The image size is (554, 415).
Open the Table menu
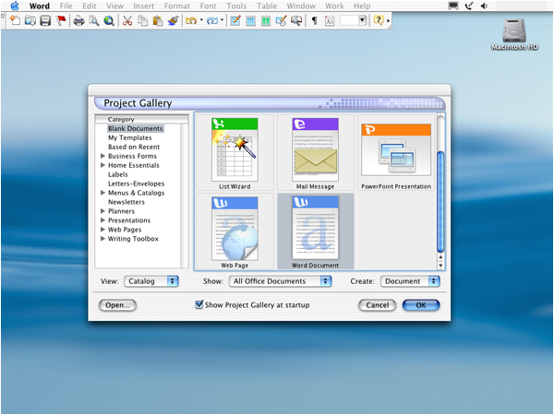pyautogui.click(x=267, y=6)
